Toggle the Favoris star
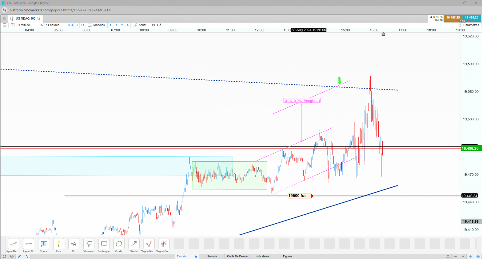This screenshot has width=482, height=259. click(196, 256)
